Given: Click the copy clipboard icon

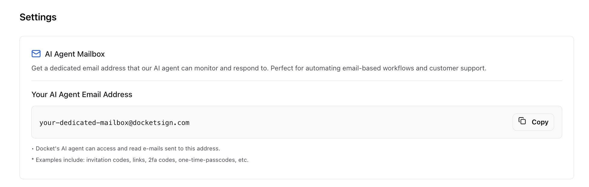Looking at the screenshot, I should [522, 121].
